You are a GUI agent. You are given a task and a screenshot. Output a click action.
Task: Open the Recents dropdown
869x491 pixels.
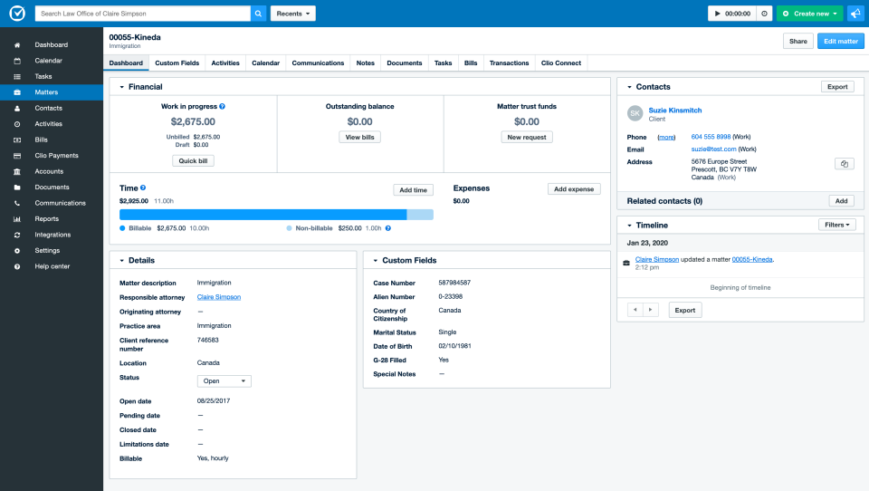pos(293,14)
